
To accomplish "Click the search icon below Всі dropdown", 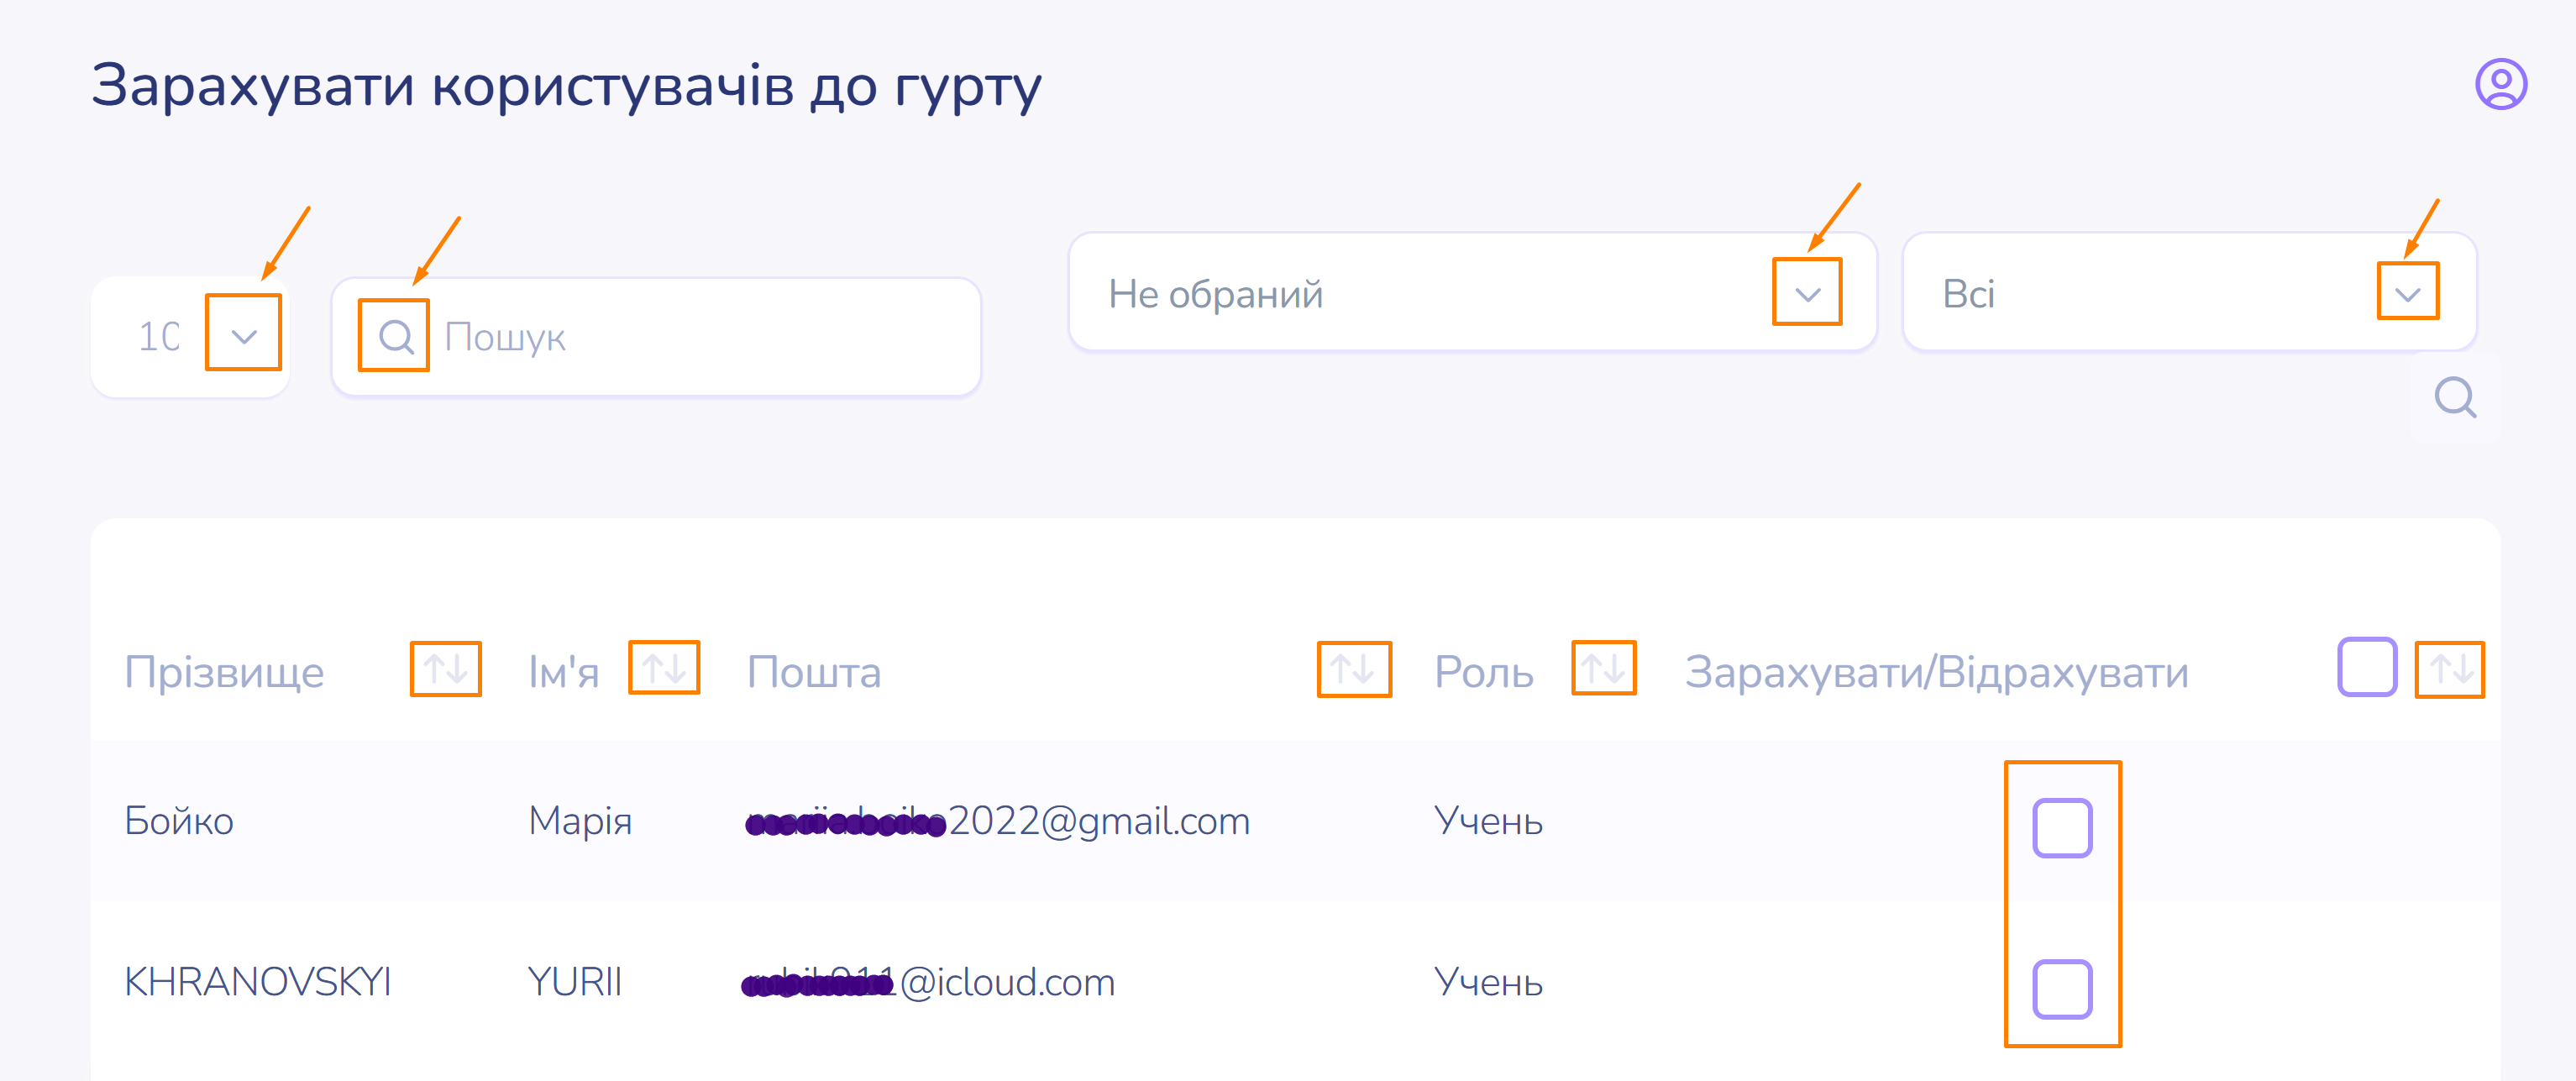I will [x=2455, y=398].
